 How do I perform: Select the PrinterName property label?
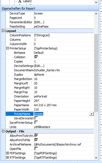point(22,114)
